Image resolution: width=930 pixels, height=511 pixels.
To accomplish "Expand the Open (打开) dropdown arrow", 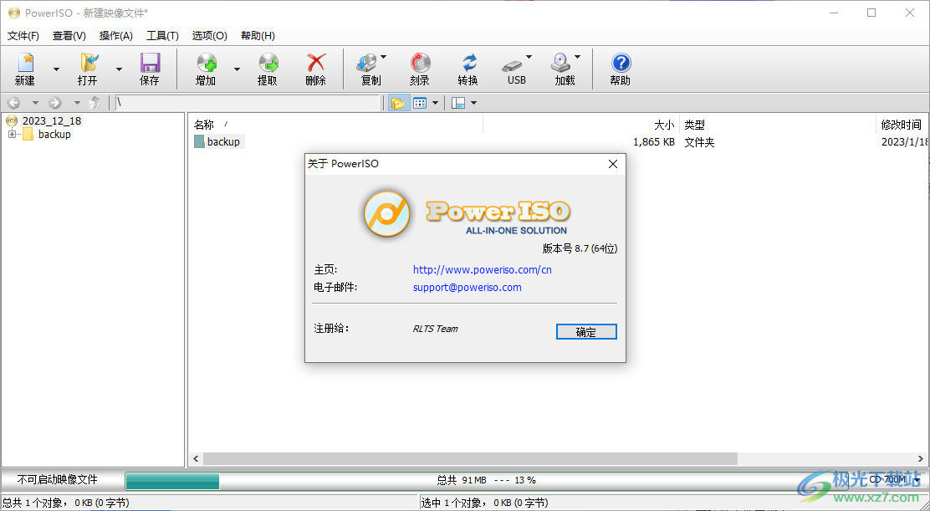I will (x=119, y=69).
